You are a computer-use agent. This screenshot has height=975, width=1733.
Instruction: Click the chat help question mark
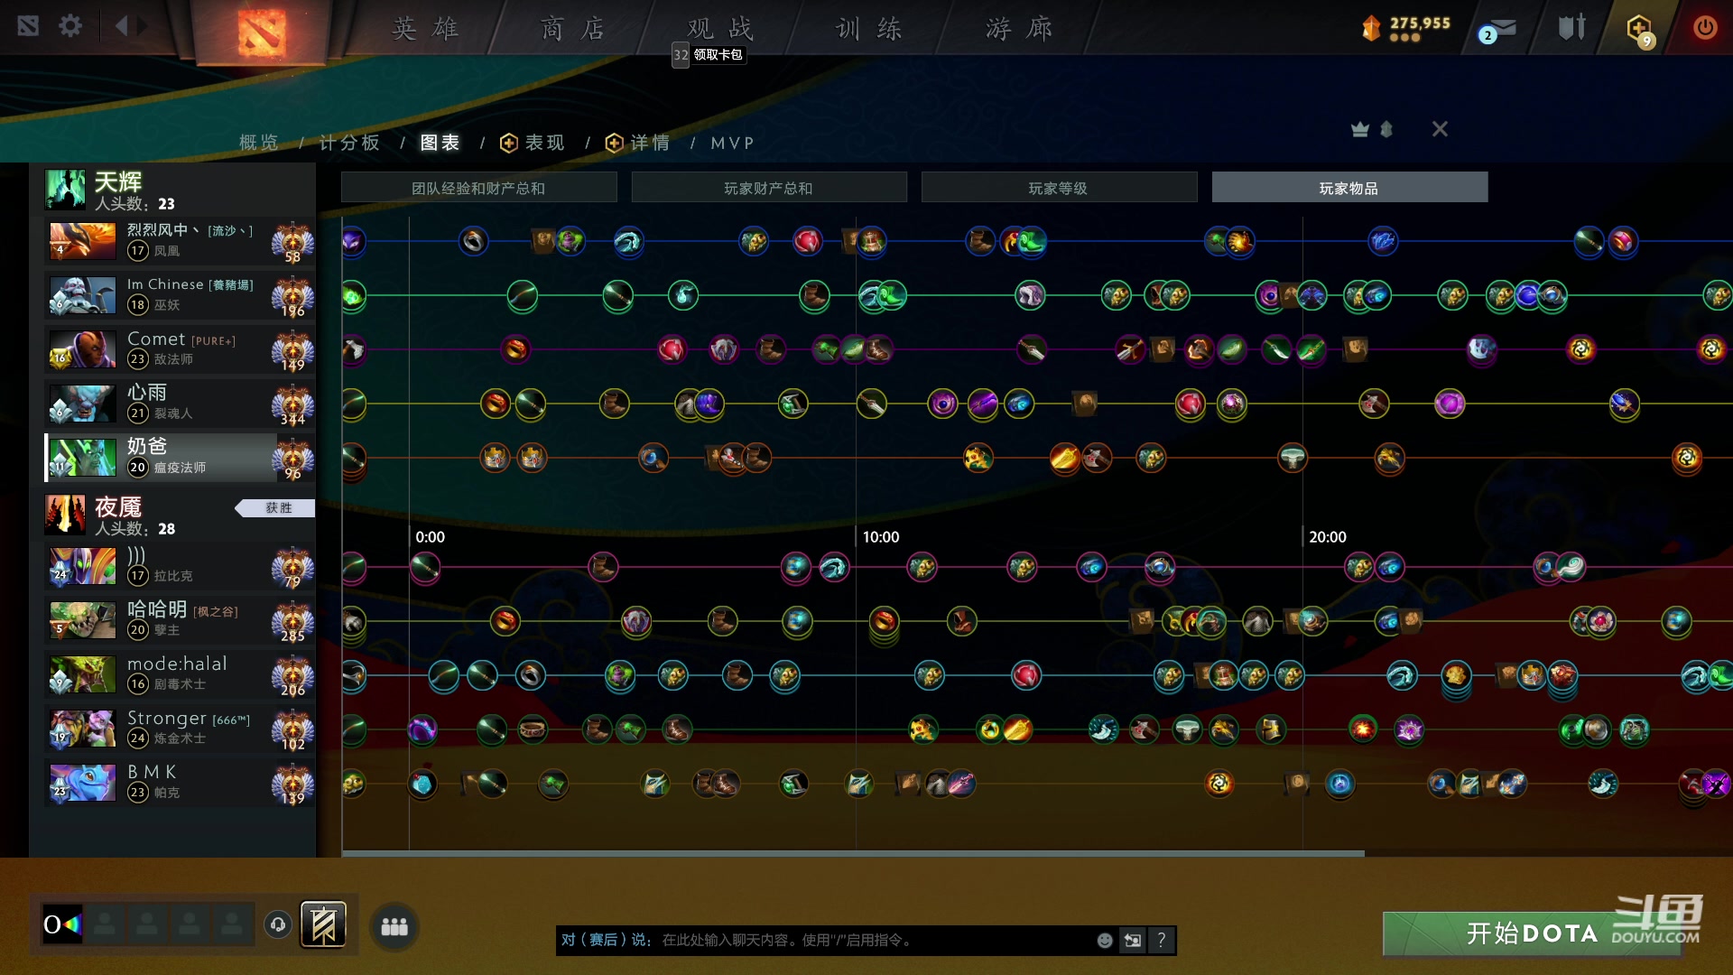click(1162, 941)
